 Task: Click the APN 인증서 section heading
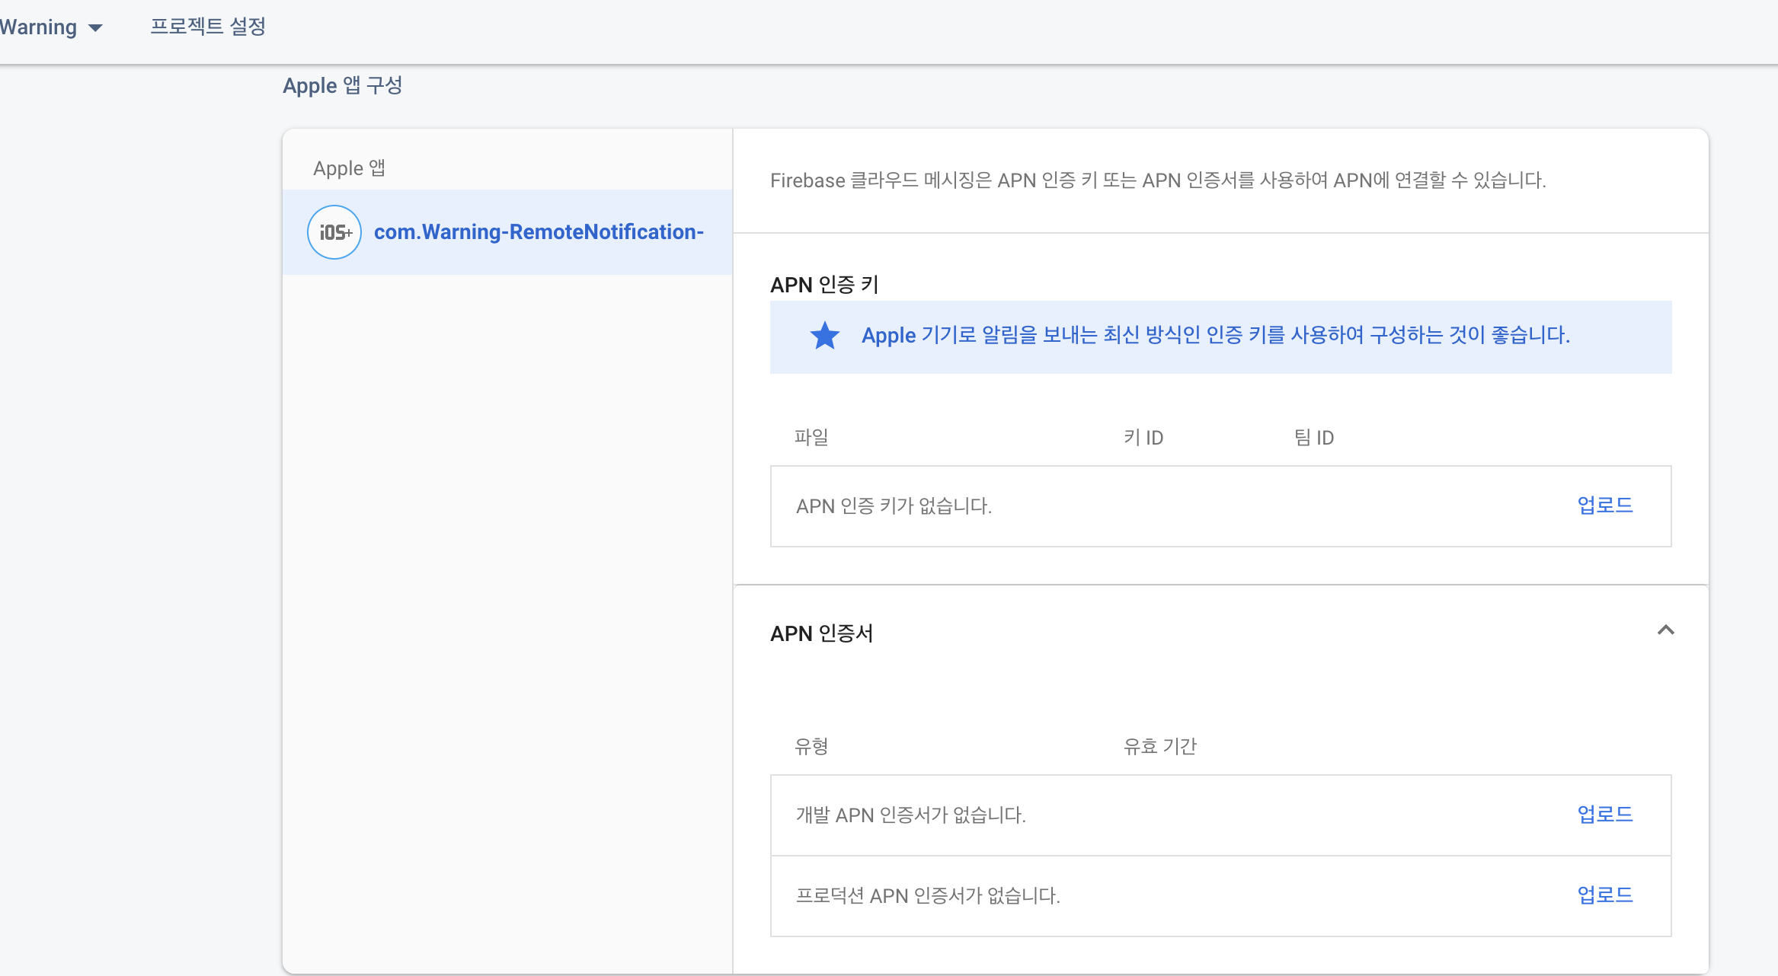pyautogui.click(x=821, y=633)
